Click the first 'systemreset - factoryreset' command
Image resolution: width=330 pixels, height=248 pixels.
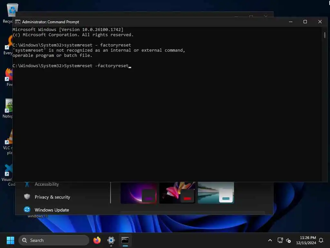click(x=97, y=45)
